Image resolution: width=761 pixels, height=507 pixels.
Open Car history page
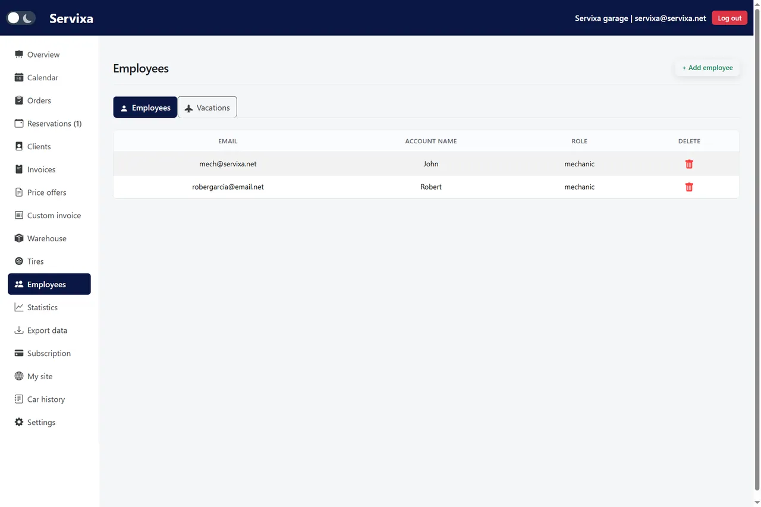[49, 399]
